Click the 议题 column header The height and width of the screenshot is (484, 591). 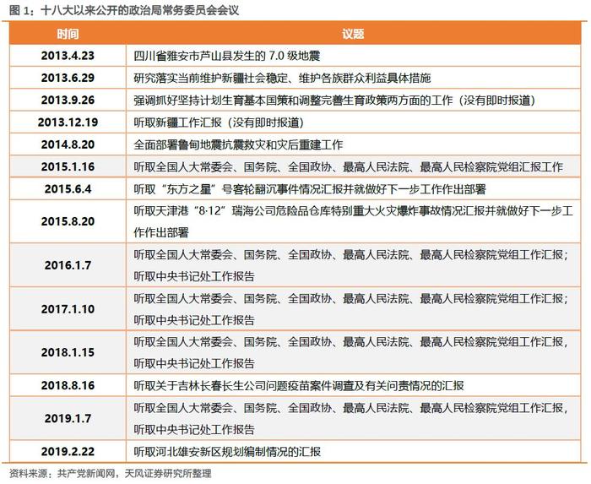353,34
